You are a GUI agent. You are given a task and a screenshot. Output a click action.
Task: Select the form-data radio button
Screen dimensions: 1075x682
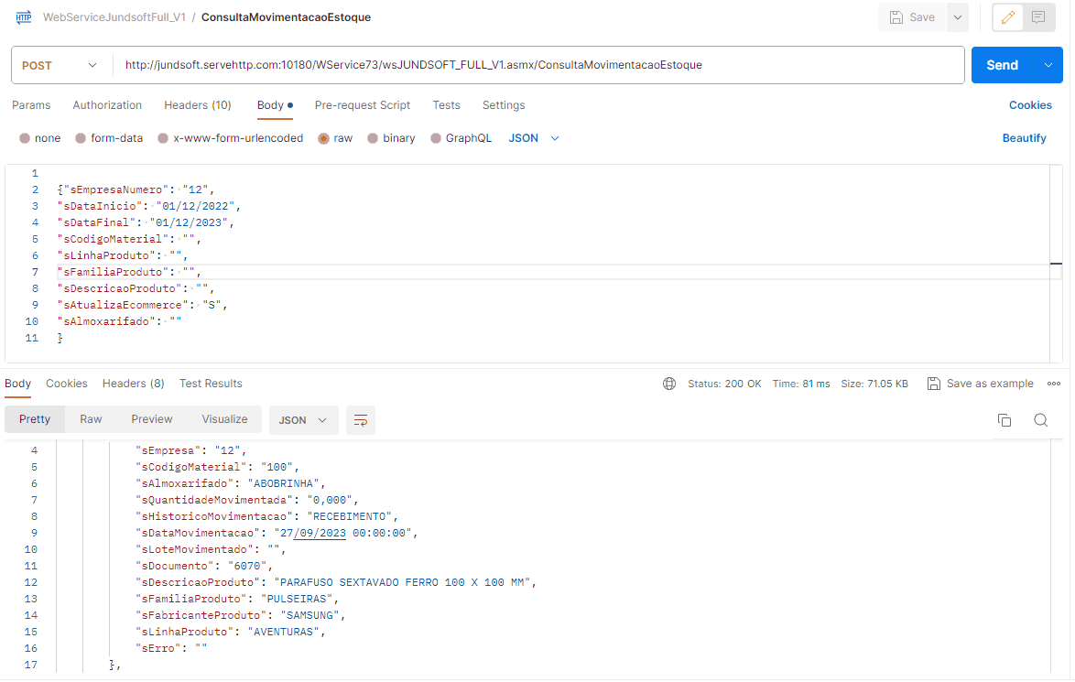81,138
